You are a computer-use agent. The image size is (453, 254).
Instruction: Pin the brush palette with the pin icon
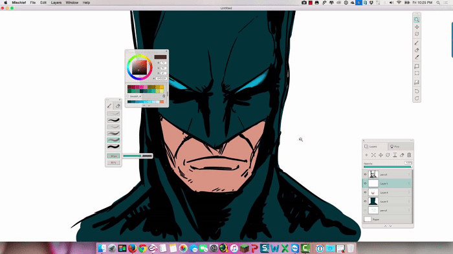tap(120, 100)
